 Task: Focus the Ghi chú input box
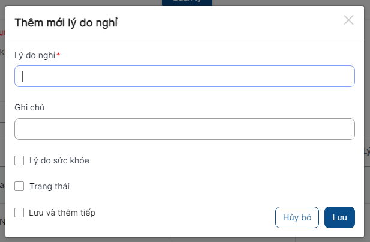tap(185, 129)
